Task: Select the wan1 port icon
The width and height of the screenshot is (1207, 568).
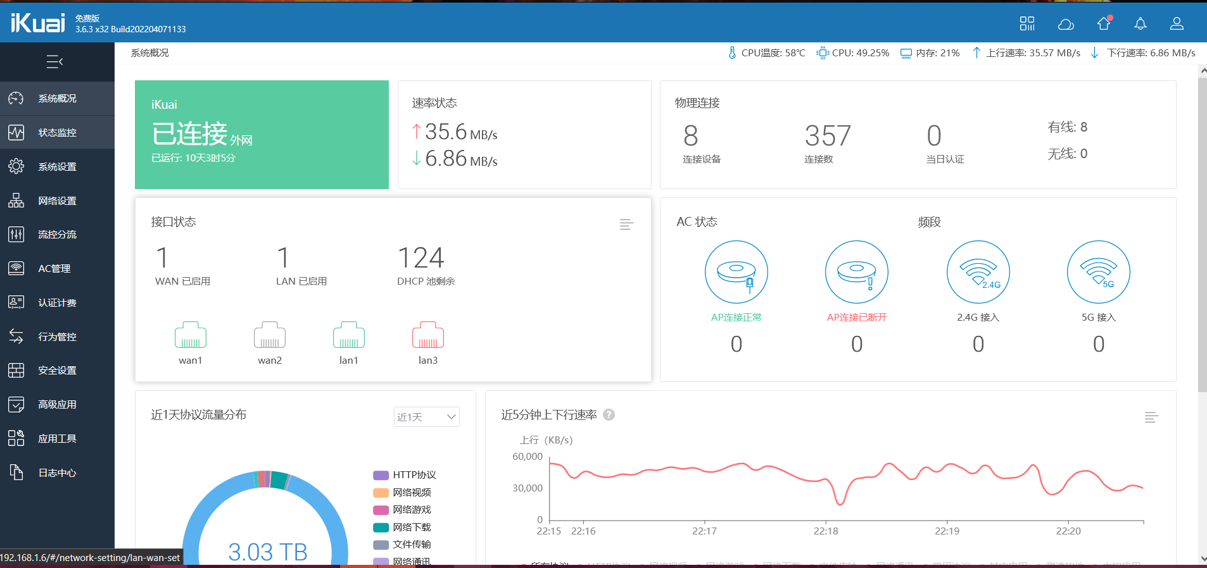Action: [191, 335]
